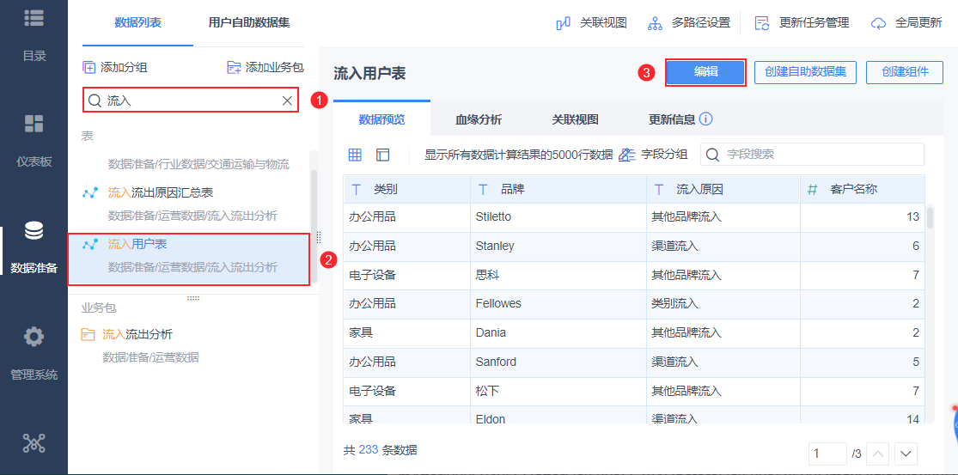The height and width of the screenshot is (475, 958).
Task: Go to next page with down chevron
Action: tap(906, 454)
